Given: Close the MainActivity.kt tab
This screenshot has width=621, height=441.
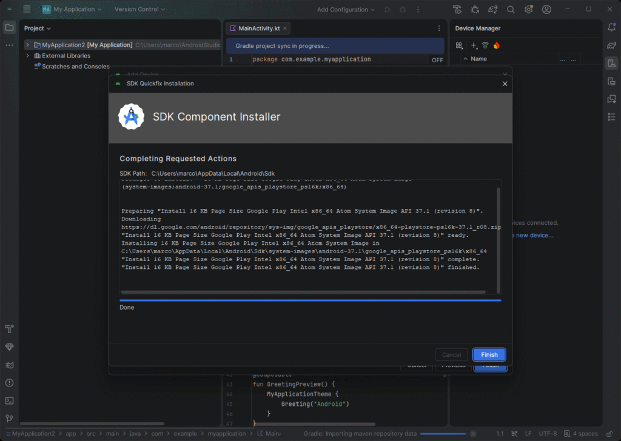Looking at the screenshot, I should 285,28.
